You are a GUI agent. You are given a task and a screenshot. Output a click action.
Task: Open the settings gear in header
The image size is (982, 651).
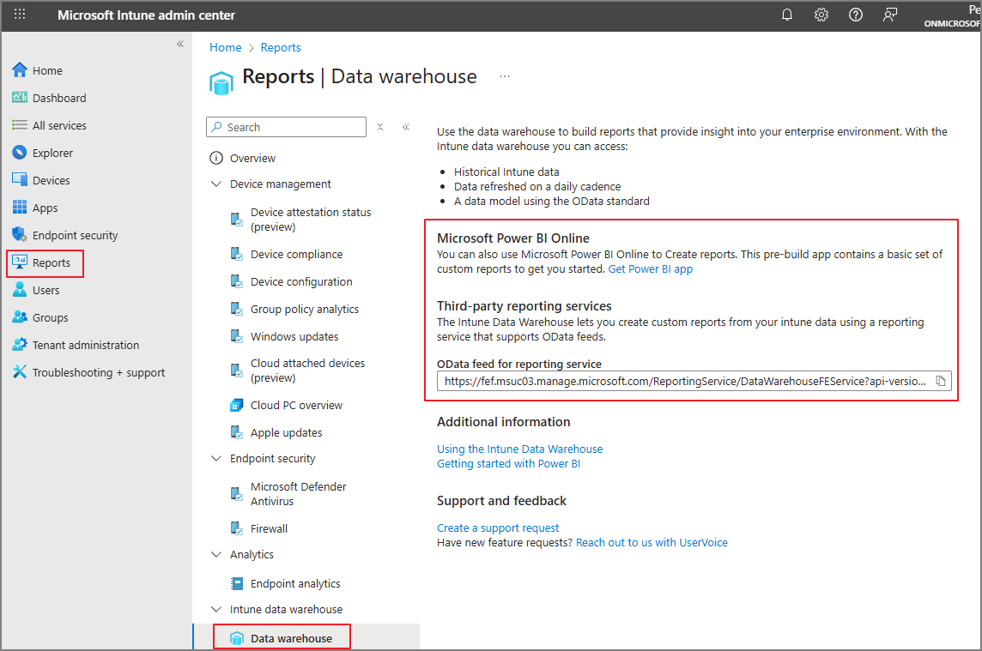(821, 15)
